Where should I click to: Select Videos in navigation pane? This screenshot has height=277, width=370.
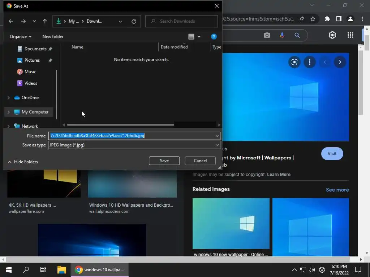[x=31, y=83]
